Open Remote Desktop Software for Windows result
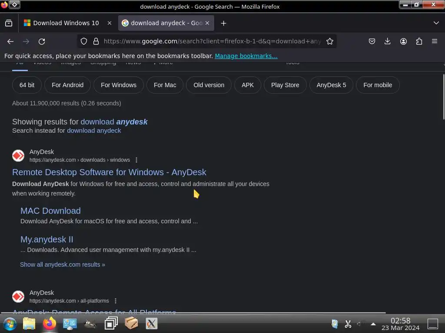The width and height of the screenshot is (445, 333). coord(109,172)
